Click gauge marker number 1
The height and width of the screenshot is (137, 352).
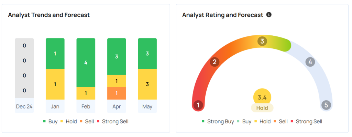click(198, 105)
